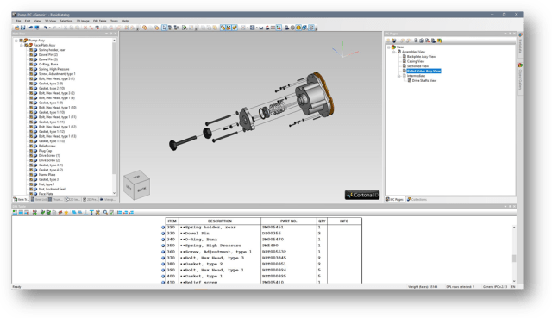Toggle checkbox for O-Ring, Buna item
Viewport: 552px width, 318px height.
tap(31, 65)
